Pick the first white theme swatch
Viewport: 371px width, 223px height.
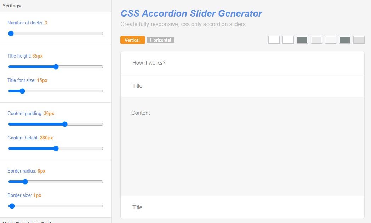tap(274, 40)
